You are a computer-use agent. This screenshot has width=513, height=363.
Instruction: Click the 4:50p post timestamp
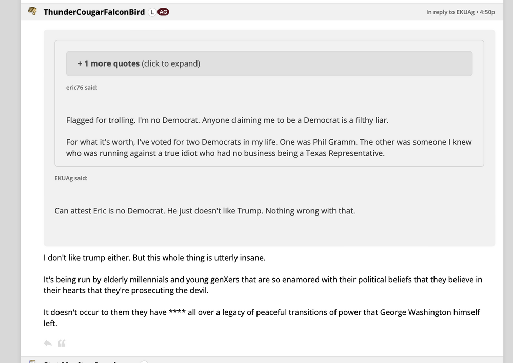[x=487, y=12]
